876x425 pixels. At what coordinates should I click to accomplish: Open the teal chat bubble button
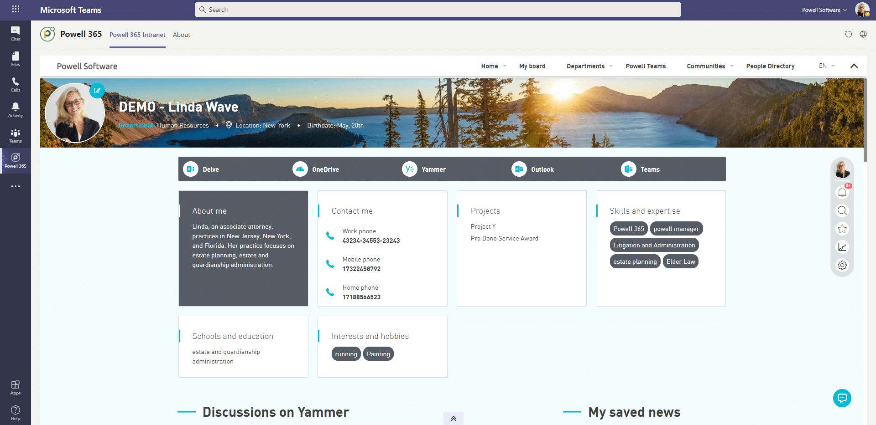coord(842,398)
